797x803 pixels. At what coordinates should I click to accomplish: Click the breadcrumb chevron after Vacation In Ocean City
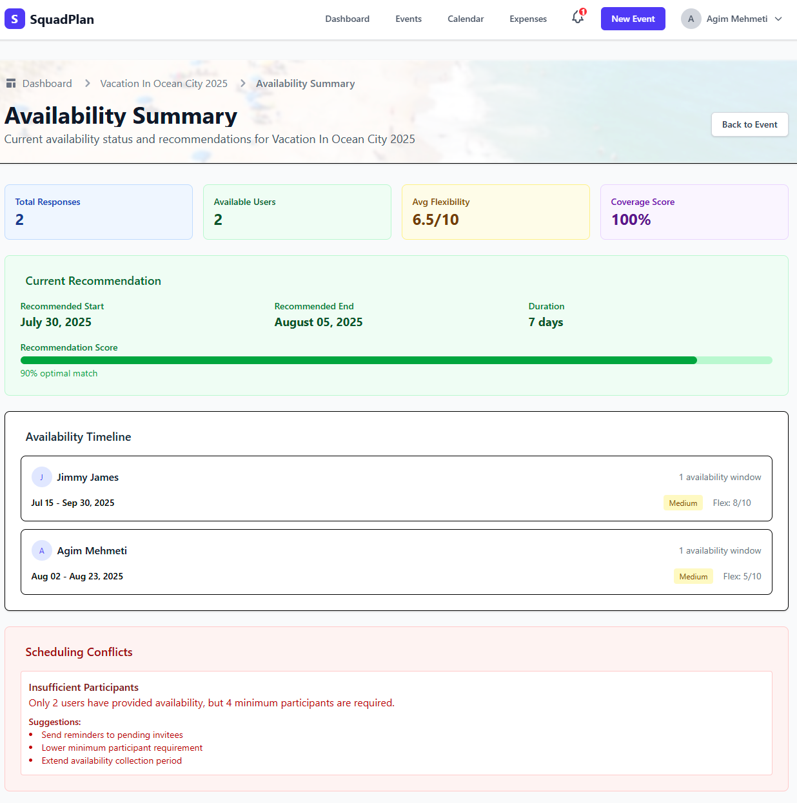coord(242,83)
